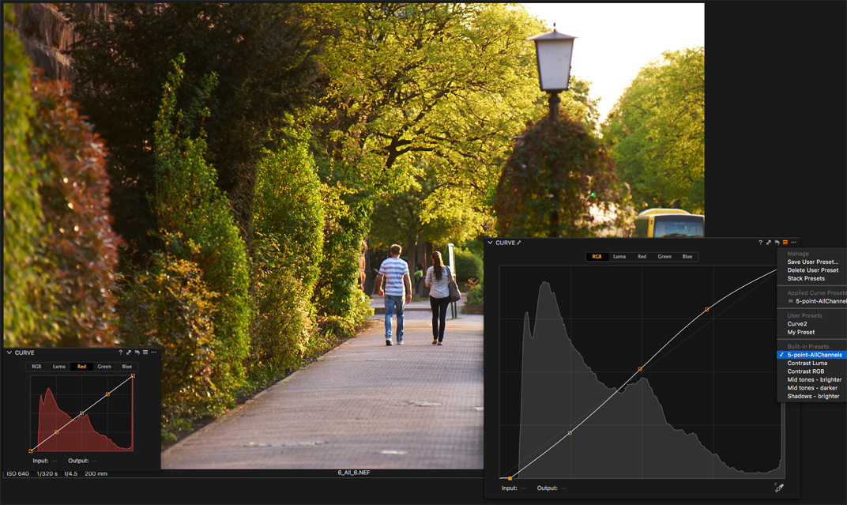Select Red tab in small Curve panel

coord(81,367)
